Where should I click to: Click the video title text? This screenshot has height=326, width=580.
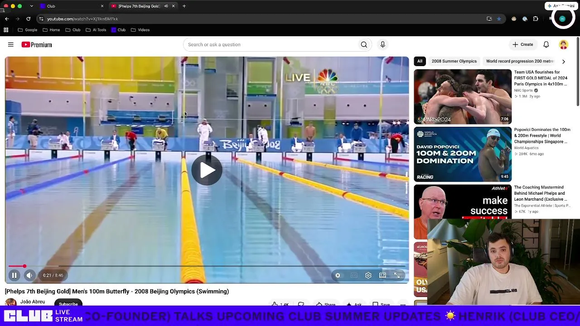(117, 291)
